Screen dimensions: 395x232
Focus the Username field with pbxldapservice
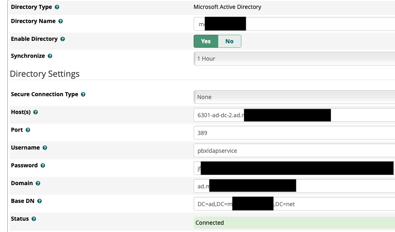294,151
